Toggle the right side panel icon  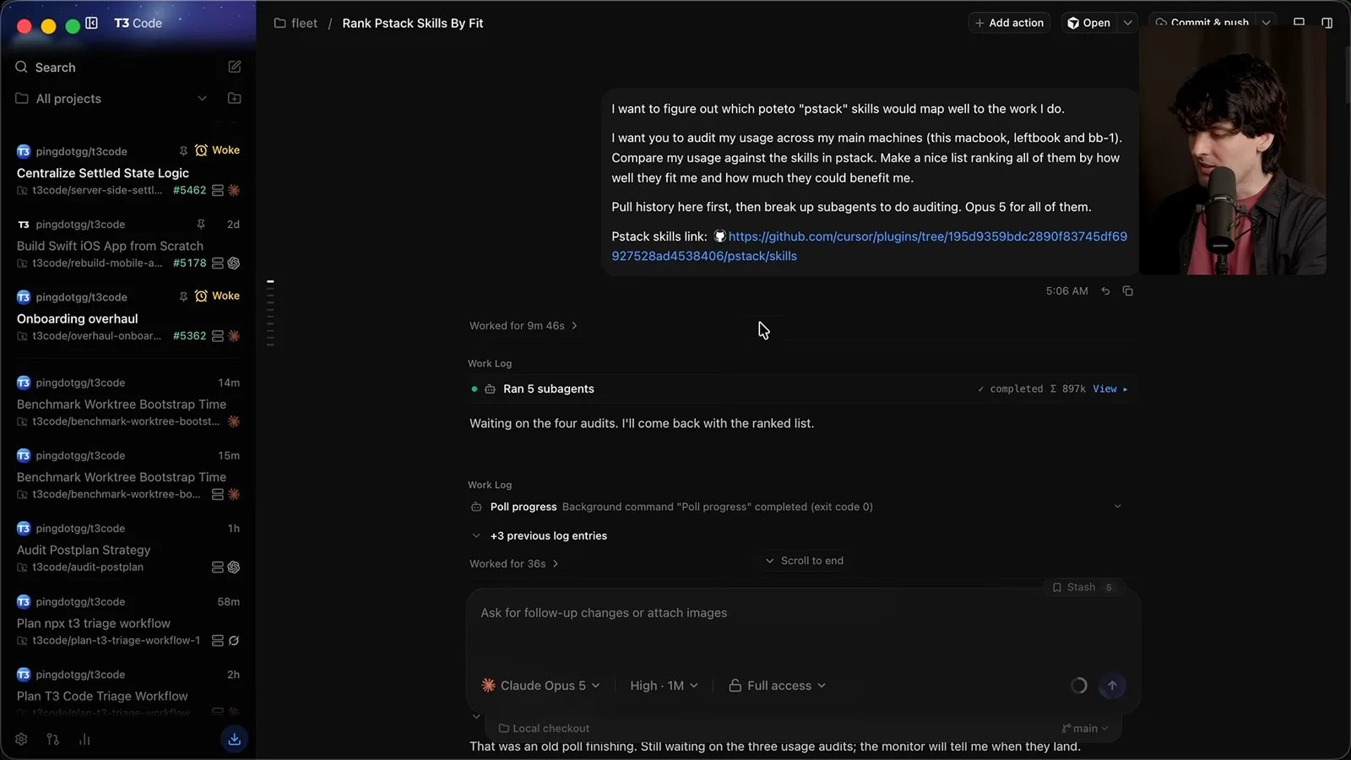pyautogui.click(x=1327, y=23)
